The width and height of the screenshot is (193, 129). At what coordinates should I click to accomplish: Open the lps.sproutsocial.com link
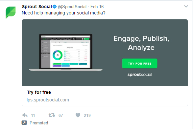coord(48,100)
